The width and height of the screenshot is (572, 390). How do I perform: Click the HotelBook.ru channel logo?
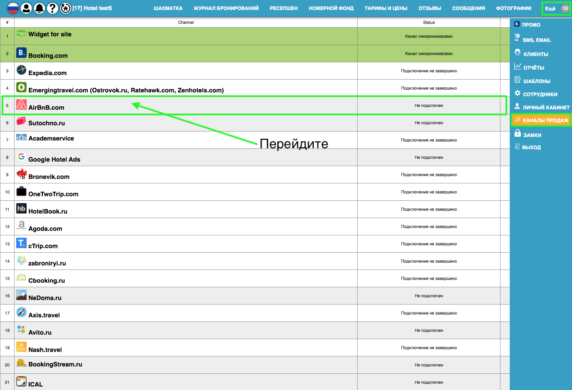[21, 208]
